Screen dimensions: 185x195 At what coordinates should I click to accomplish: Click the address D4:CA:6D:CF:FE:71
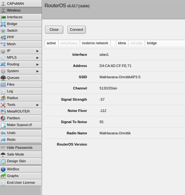(x=116, y=66)
